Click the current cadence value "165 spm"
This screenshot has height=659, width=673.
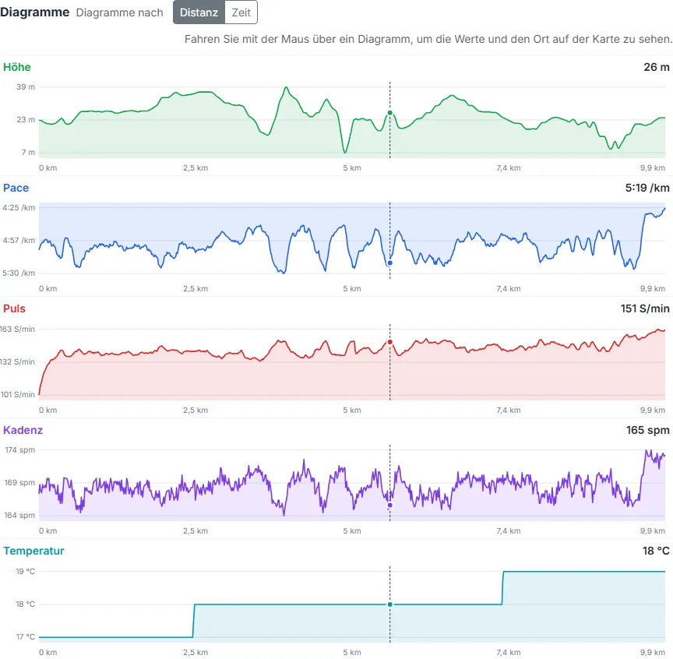pyautogui.click(x=647, y=430)
